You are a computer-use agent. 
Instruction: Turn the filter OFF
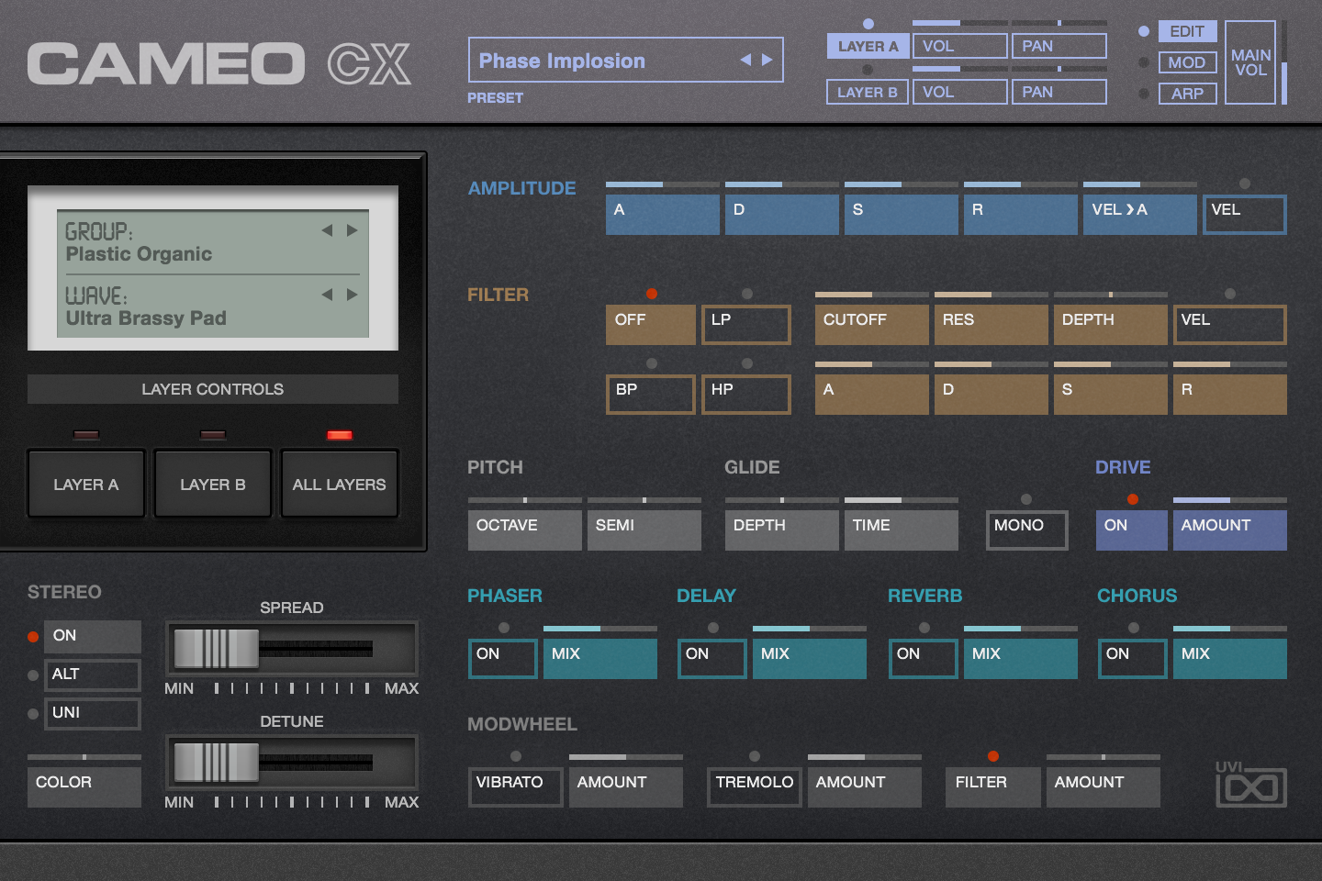click(649, 323)
